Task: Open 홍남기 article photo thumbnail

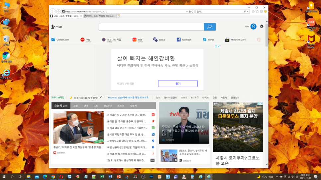Action: [x=79, y=127]
